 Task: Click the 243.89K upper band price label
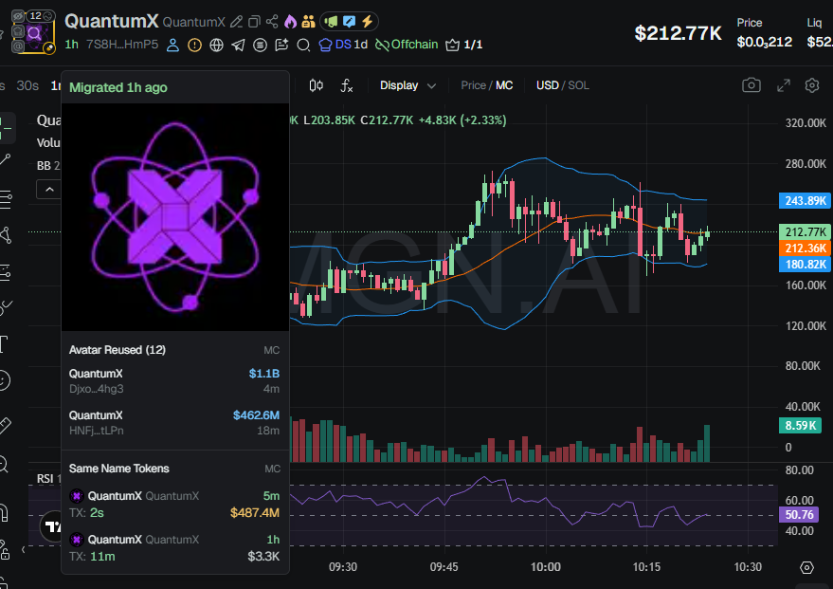pyautogui.click(x=804, y=200)
